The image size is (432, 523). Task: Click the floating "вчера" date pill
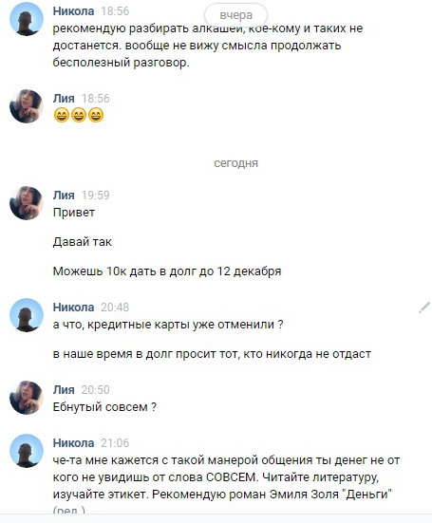point(235,15)
